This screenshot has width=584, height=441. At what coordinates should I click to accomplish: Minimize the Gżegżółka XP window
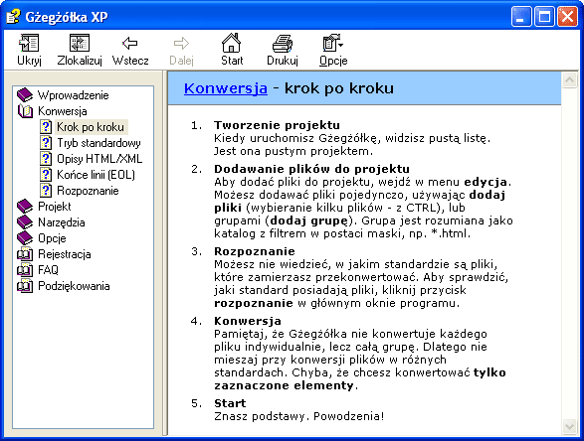coord(521,17)
